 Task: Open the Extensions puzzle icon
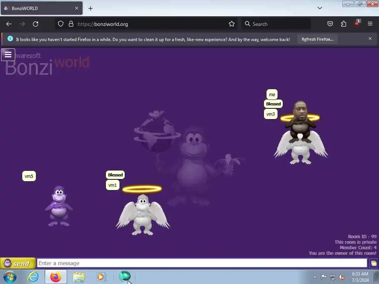(343, 24)
